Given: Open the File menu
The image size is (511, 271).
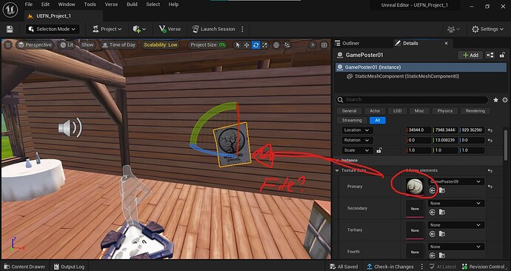Looking at the screenshot, I should (29, 4).
